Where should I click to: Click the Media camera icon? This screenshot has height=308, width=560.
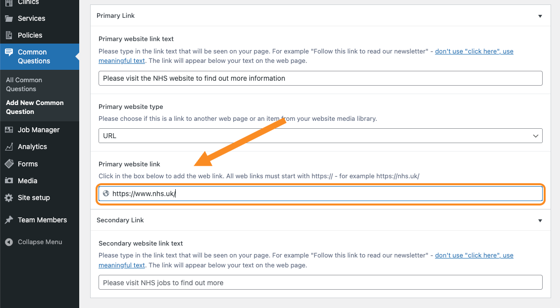pyautogui.click(x=9, y=180)
